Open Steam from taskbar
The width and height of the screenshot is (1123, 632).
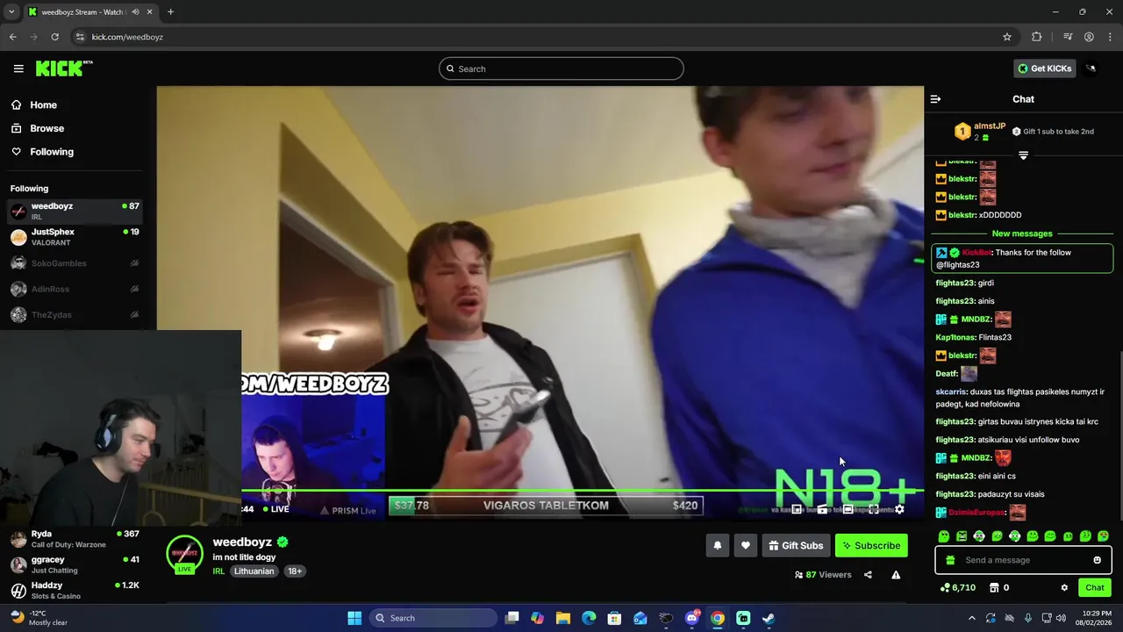(x=769, y=618)
